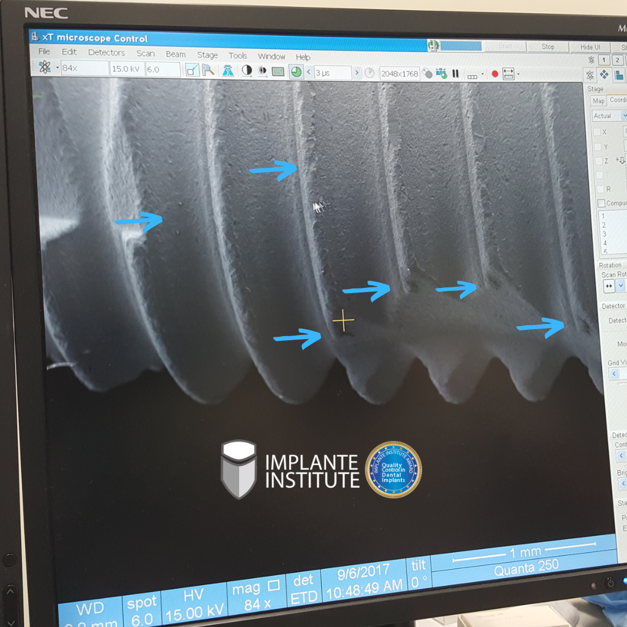Click the dwell time increase arrow
The image size is (627, 627).
point(357,73)
